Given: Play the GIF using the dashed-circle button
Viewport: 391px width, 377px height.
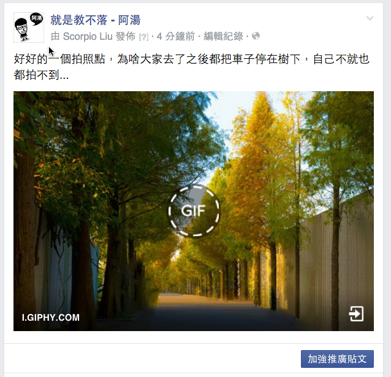Looking at the screenshot, I should [194, 211].
